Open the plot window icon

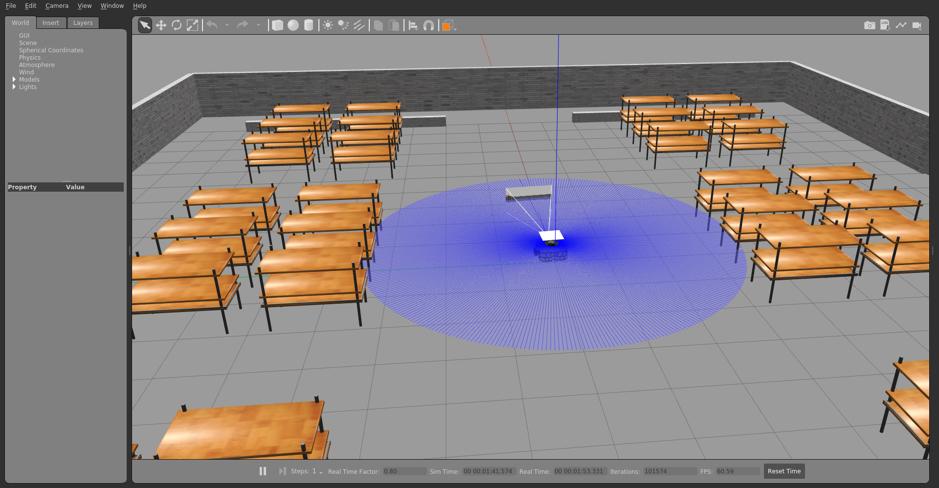pyautogui.click(x=901, y=25)
